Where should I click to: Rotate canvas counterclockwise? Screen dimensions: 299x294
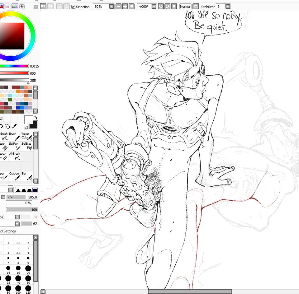coord(161,7)
